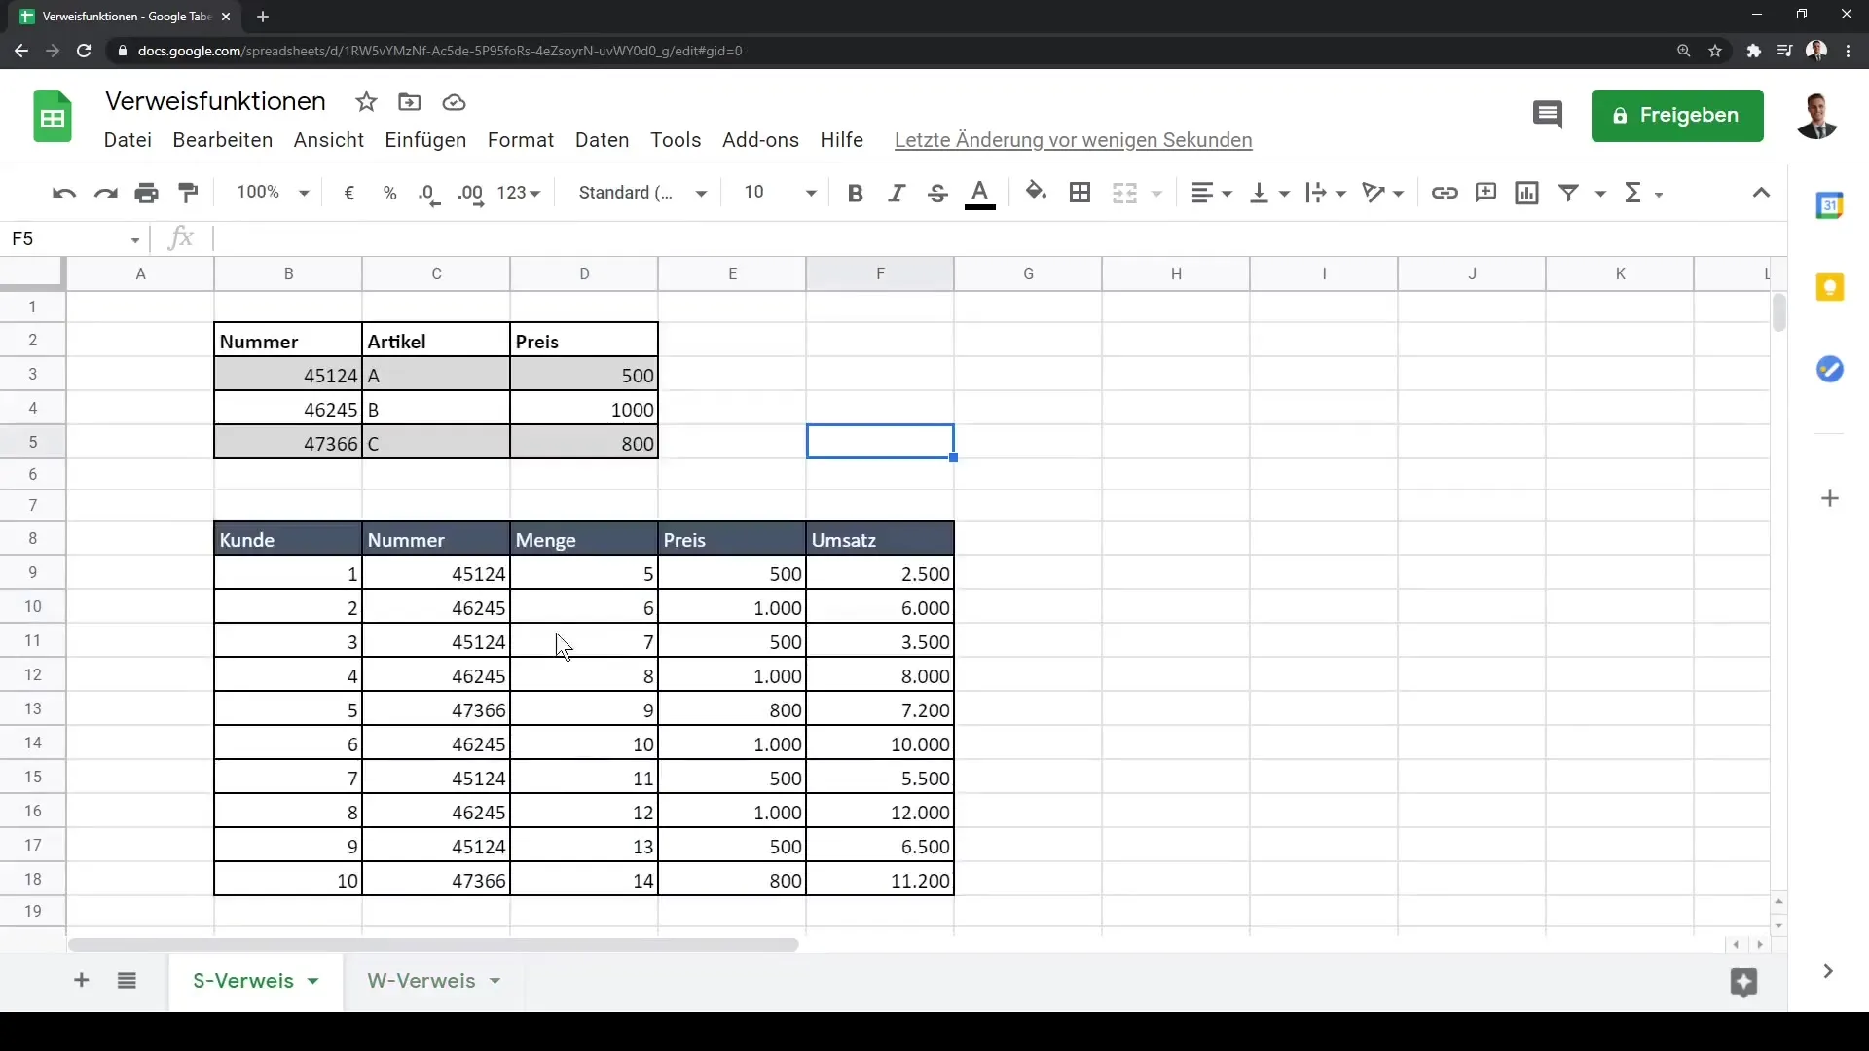This screenshot has width=1869, height=1051.
Task: Click the Print icon
Action: coord(147,193)
